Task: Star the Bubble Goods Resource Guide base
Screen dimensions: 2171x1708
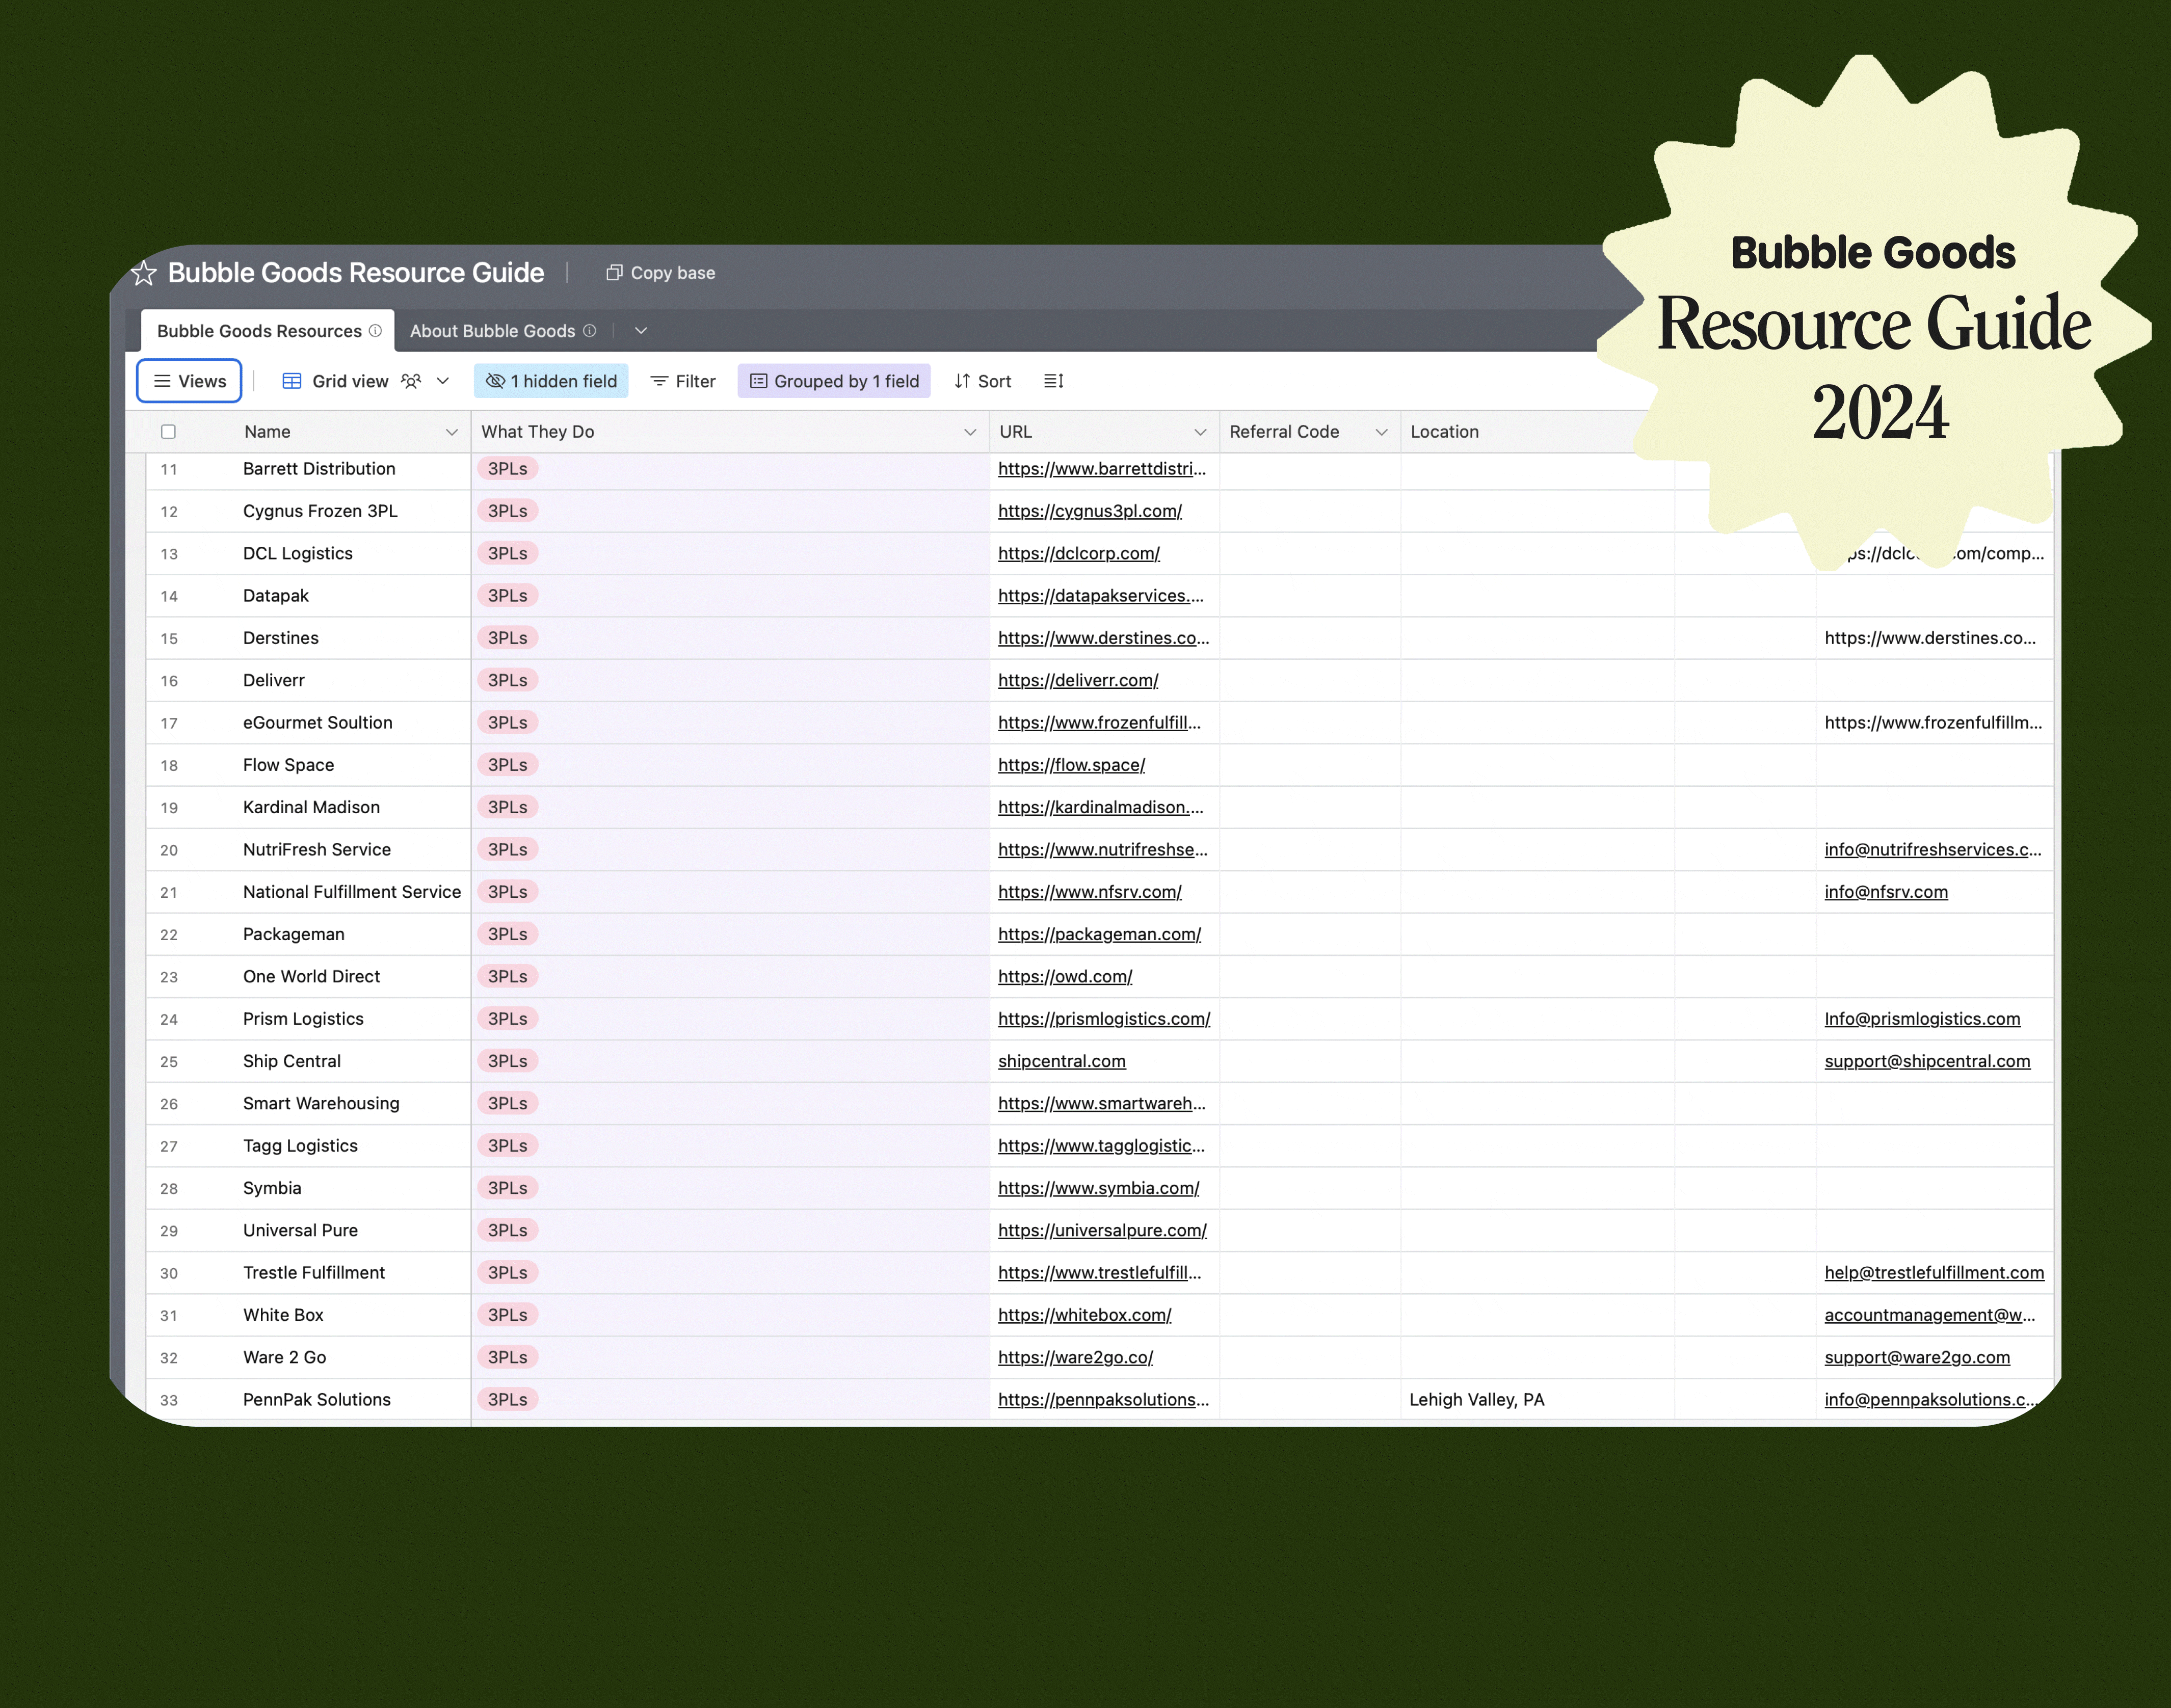Action: 144,273
